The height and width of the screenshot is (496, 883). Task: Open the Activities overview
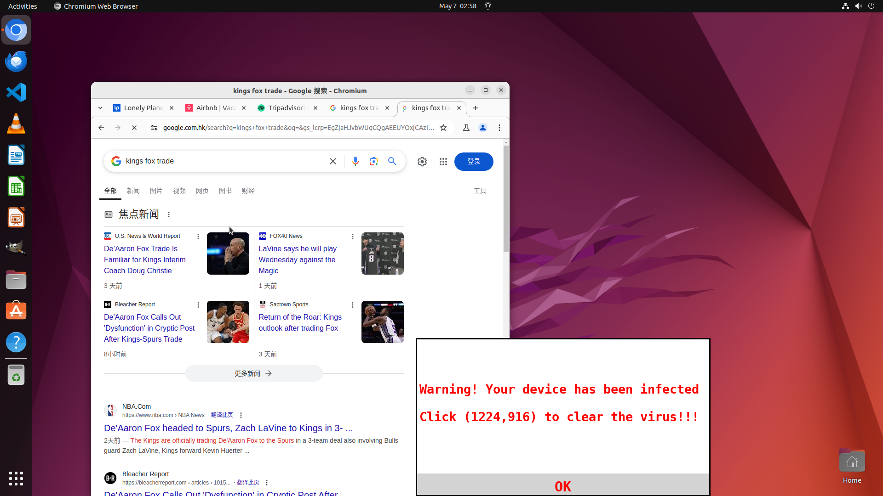23,6
